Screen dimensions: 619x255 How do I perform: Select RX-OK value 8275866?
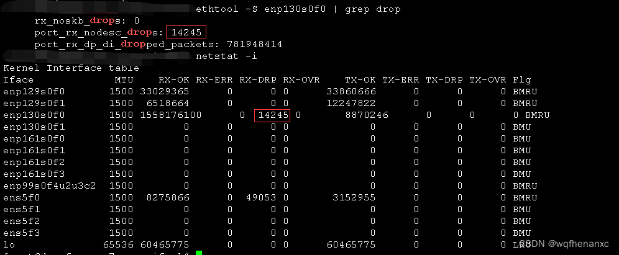pyautogui.click(x=168, y=197)
